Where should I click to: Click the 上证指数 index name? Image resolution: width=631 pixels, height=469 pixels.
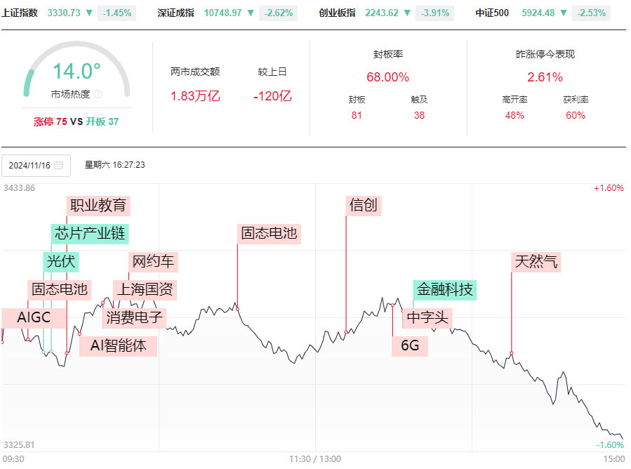pos(20,13)
